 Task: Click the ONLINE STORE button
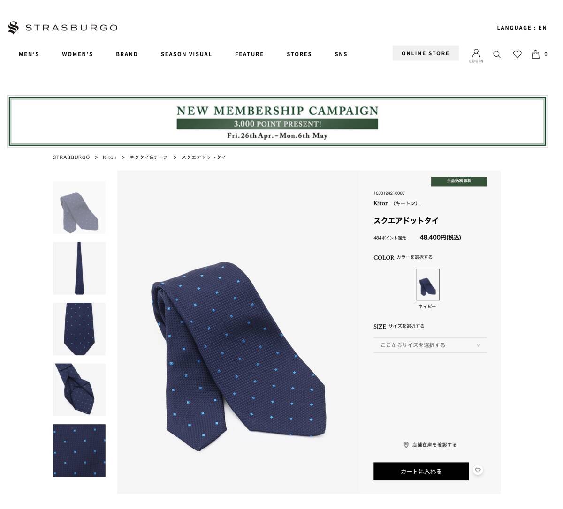(x=426, y=53)
